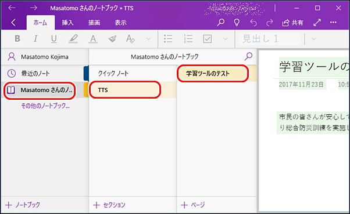The height and width of the screenshot is (214, 350).
Task: Insert a numbered list
Action: (x=188, y=39)
